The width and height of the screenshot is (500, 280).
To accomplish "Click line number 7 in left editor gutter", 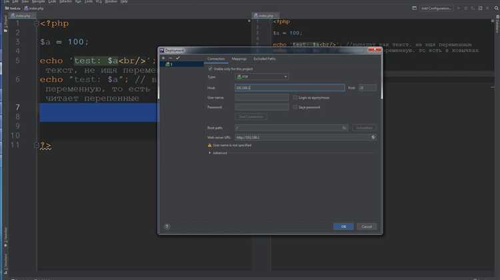I will click(x=17, y=108).
